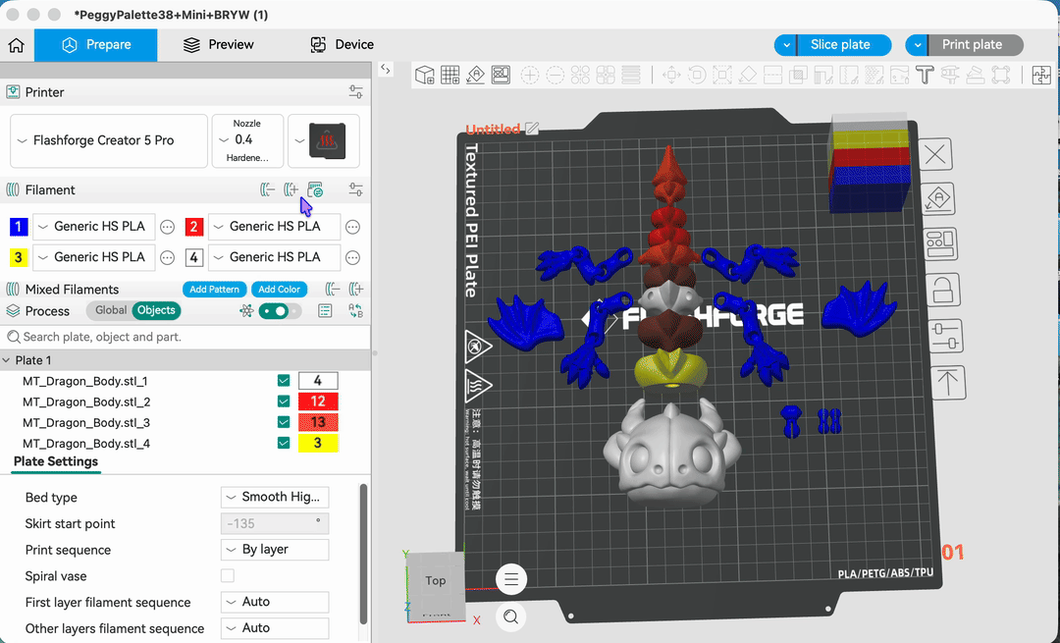Viewport: 1060px width, 643px height.
Task: Switch process scope to Objects
Action: [x=156, y=310]
